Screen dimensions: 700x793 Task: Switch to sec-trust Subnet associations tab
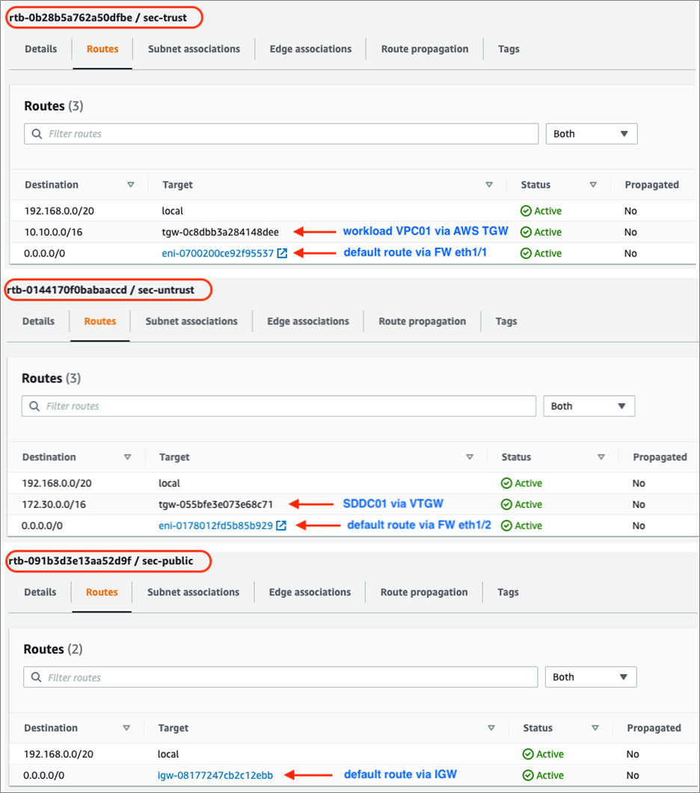click(x=194, y=49)
